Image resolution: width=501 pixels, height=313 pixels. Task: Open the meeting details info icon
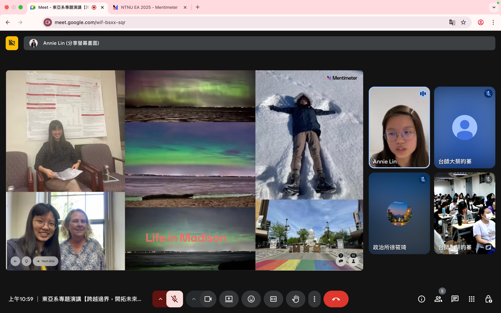(421, 299)
